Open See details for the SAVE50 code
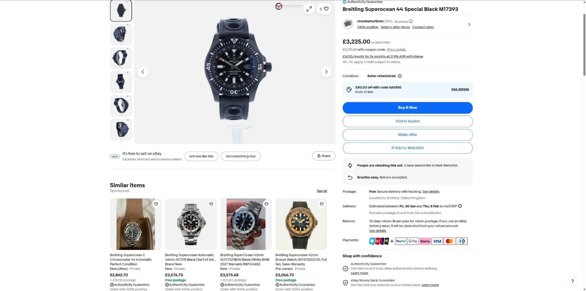 click(x=460, y=89)
